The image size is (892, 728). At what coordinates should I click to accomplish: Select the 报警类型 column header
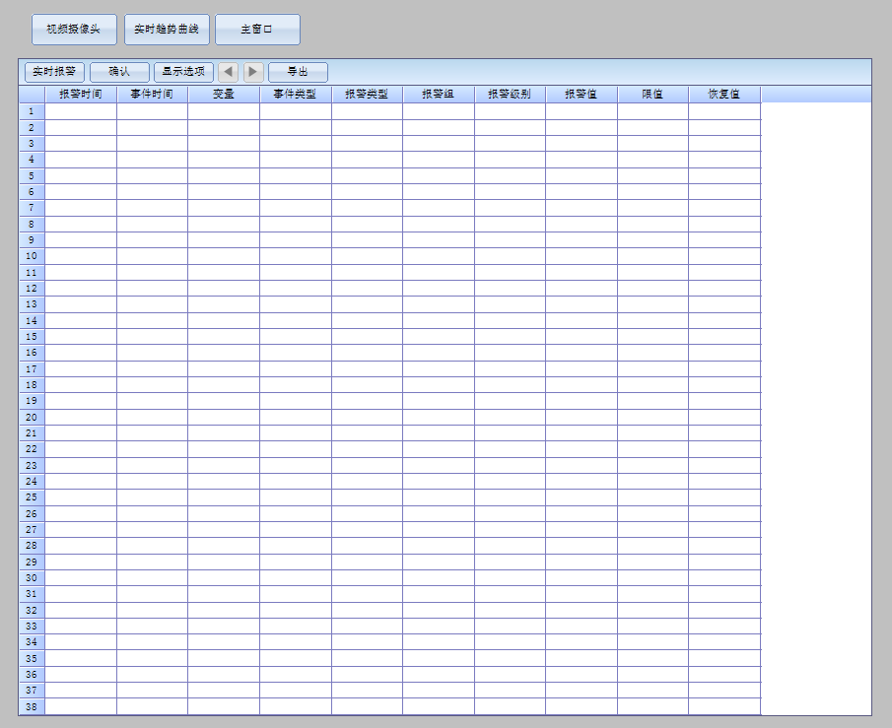(367, 95)
